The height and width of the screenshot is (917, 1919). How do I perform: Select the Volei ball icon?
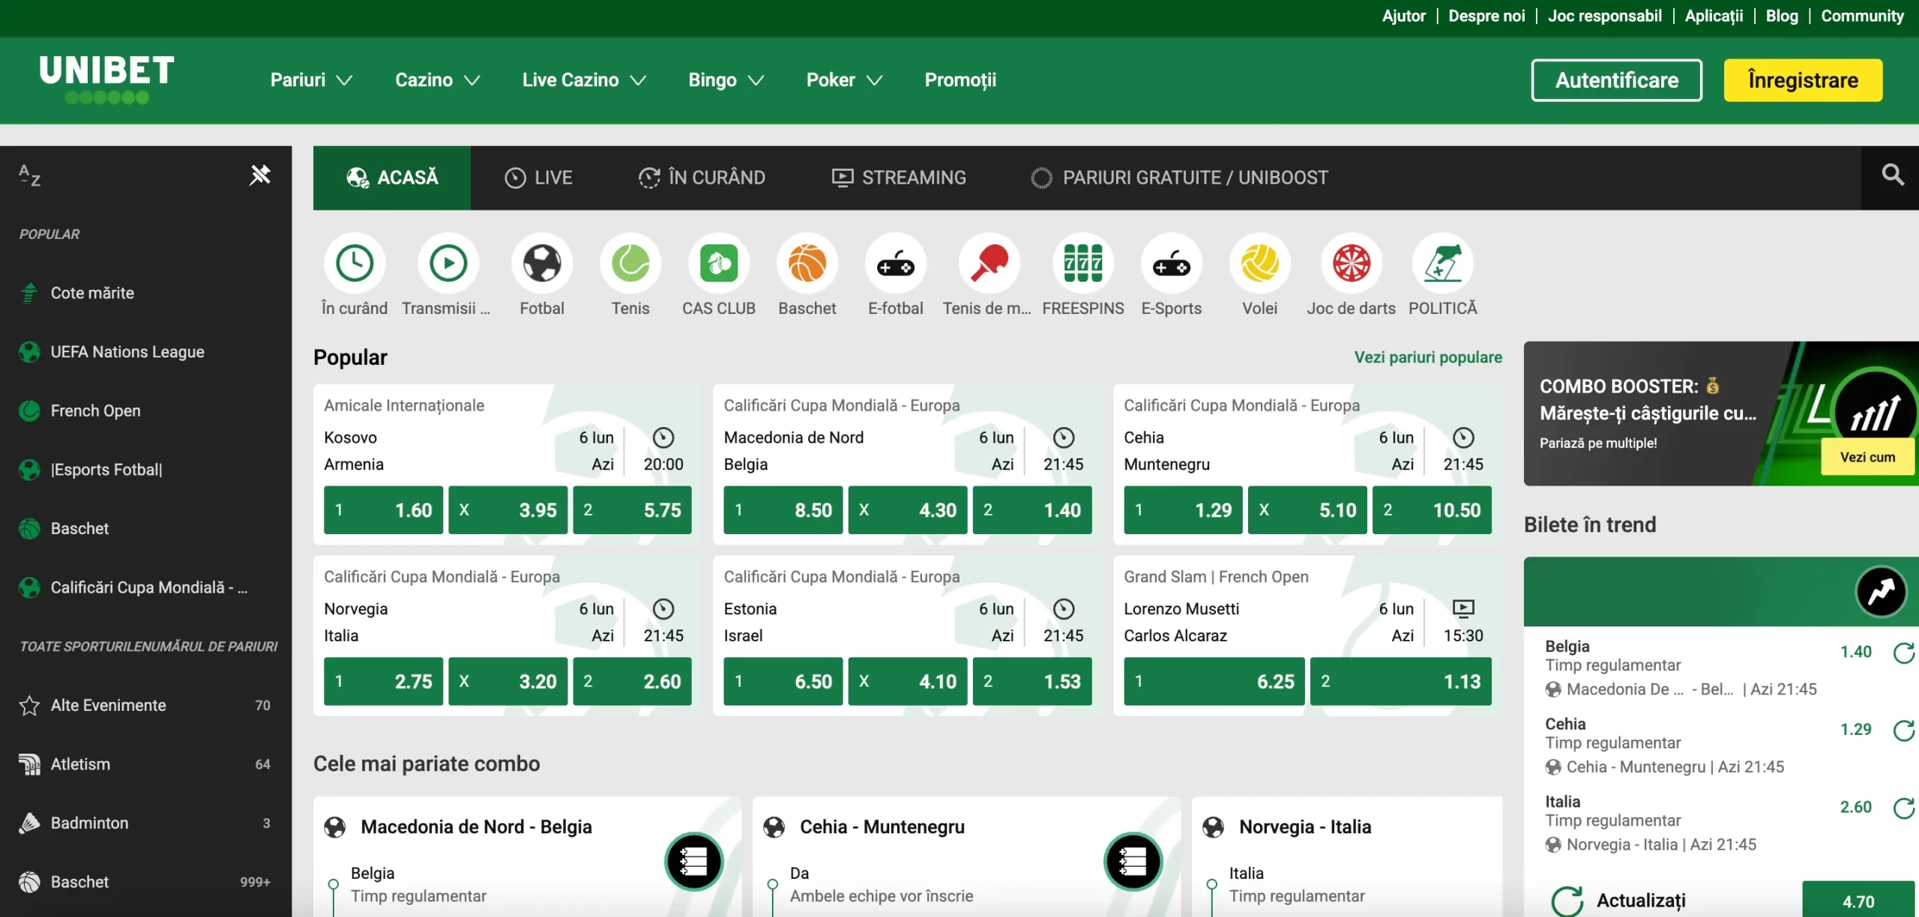(x=1260, y=263)
